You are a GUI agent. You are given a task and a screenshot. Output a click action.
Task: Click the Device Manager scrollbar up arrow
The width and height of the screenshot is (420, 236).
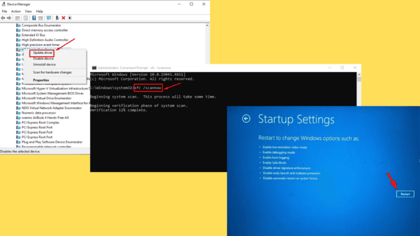[x=207, y=25]
